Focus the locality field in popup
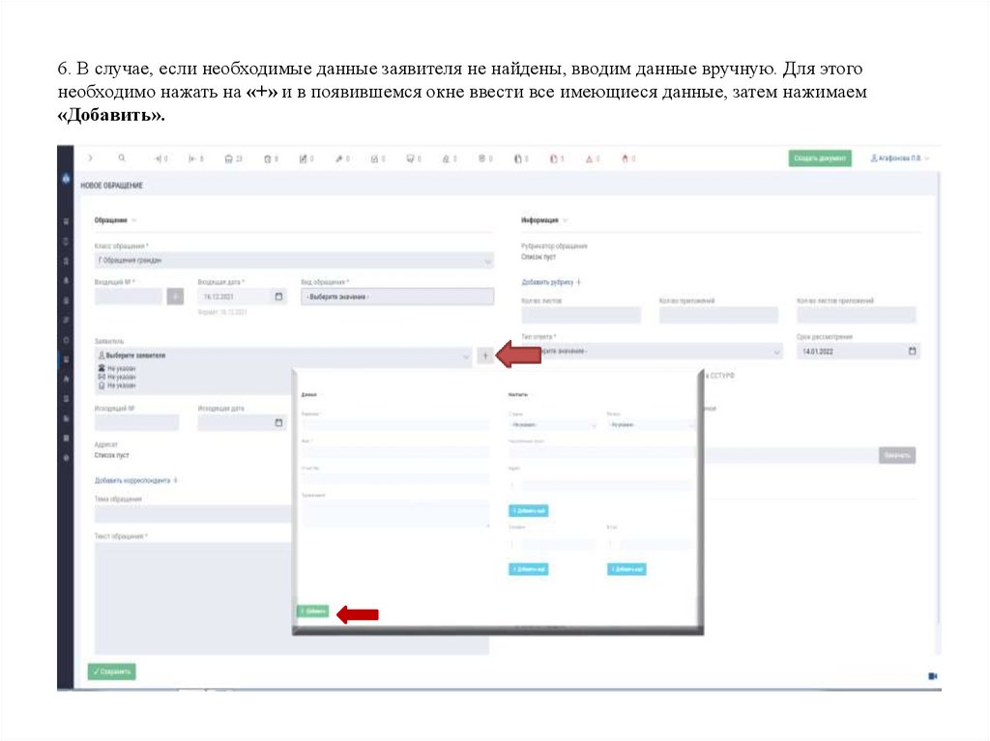 tap(601, 452)
